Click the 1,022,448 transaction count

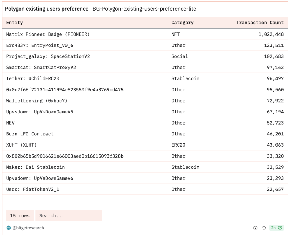(271, 34)
